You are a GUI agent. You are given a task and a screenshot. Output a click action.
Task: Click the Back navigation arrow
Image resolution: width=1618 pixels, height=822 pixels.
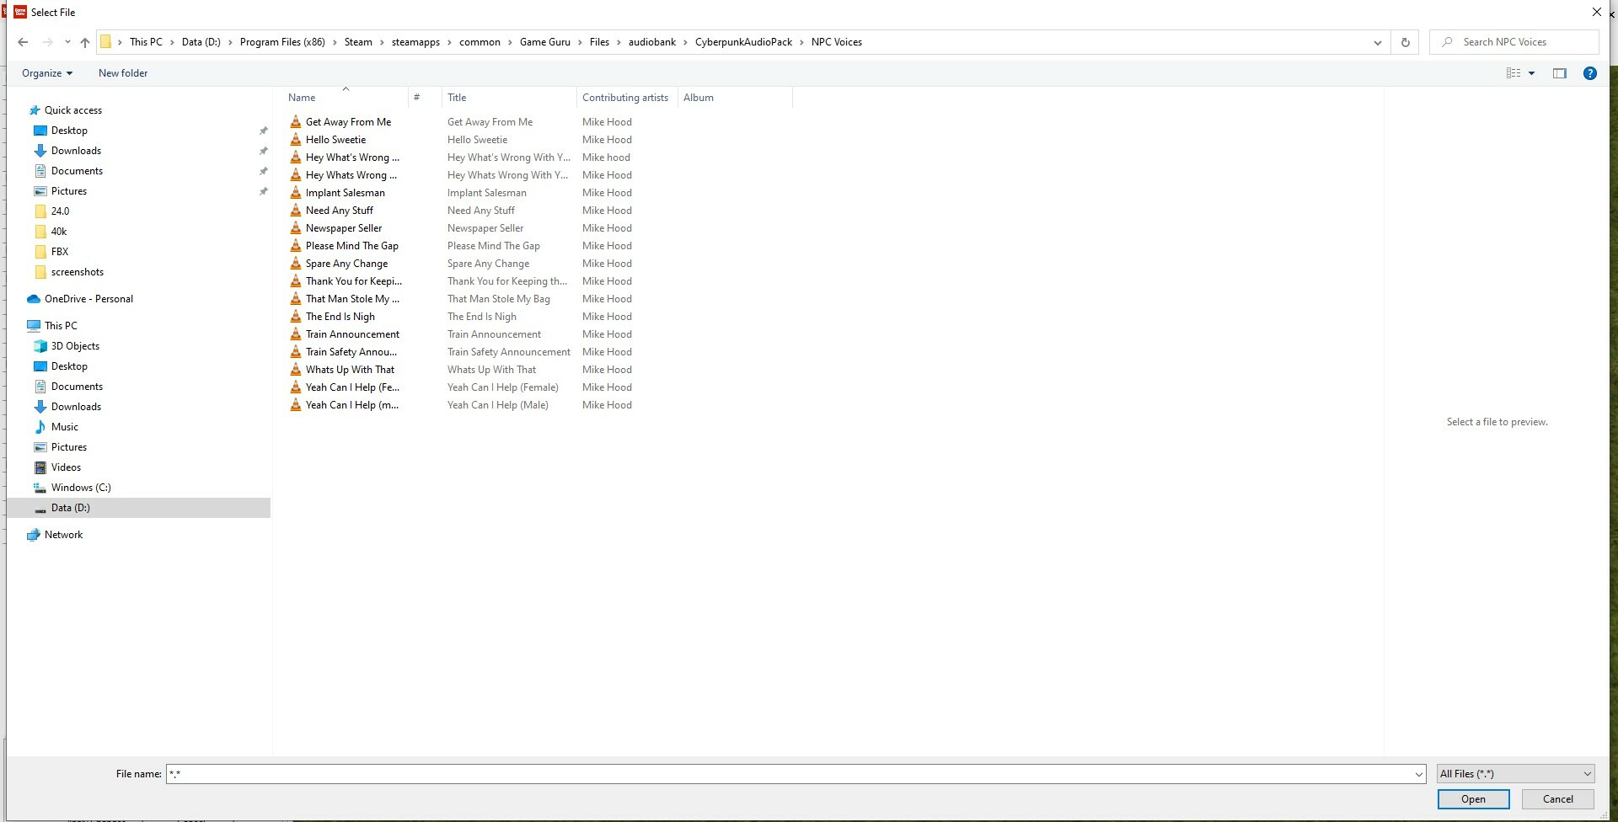pyautogui.click(x=23, y=42)
